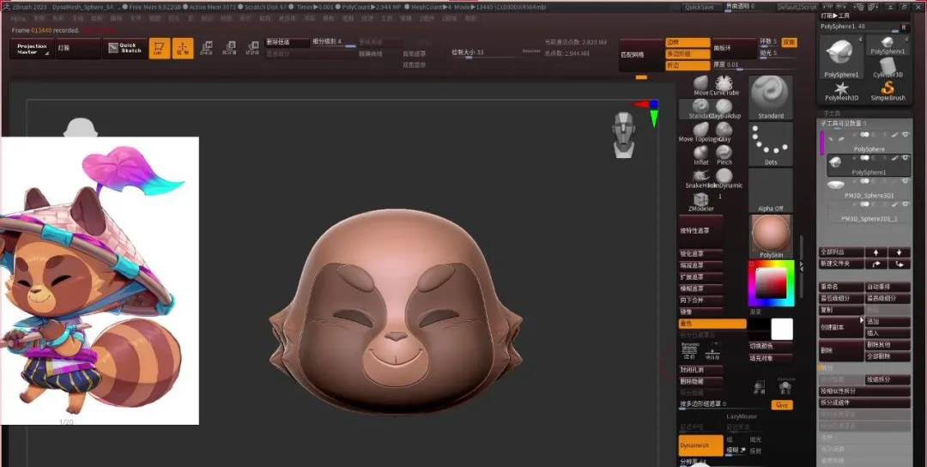Image resolution: width=927 pixels, height=467 pixels.
Task: Select the Move Topological brush
Action: [x=701, y=131]
